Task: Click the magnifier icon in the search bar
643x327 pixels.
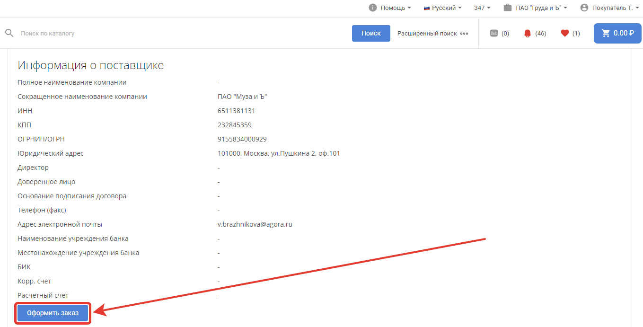Action: 9,33
